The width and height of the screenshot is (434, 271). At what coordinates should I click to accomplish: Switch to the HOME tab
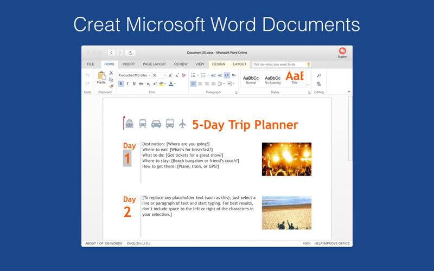tap(110, 64)
